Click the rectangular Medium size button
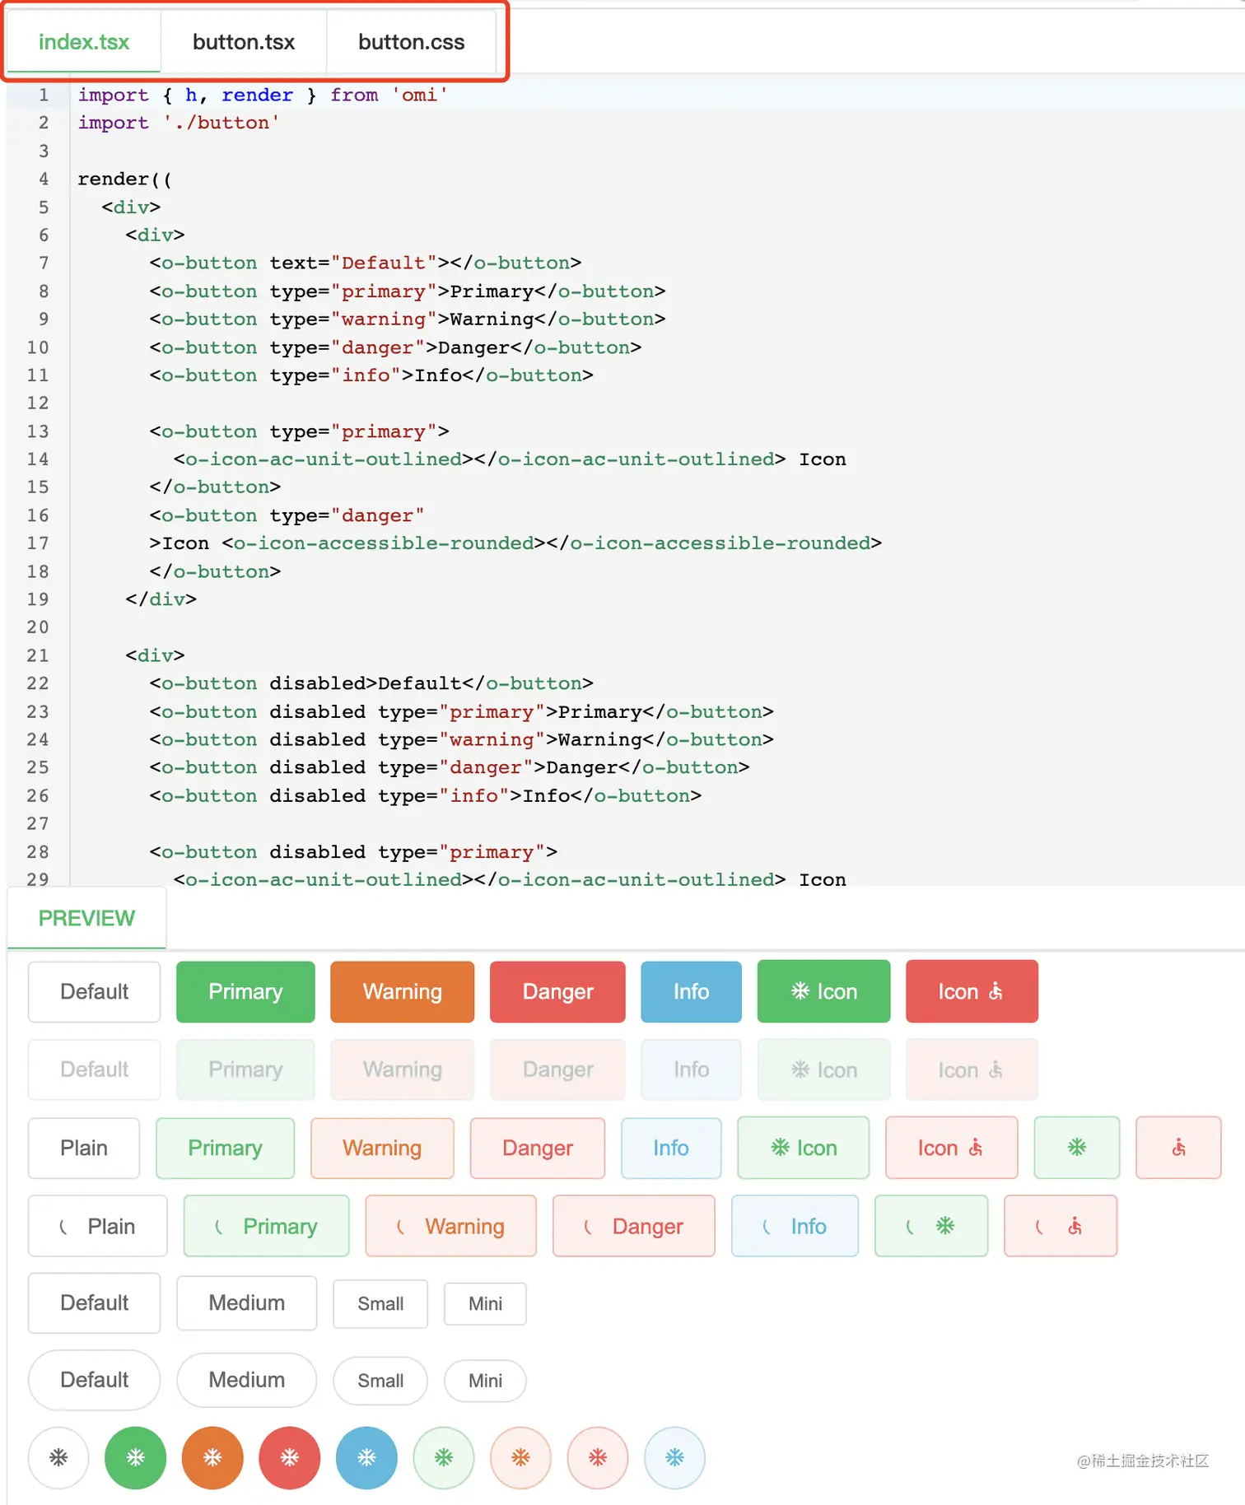 (246, 1302)
